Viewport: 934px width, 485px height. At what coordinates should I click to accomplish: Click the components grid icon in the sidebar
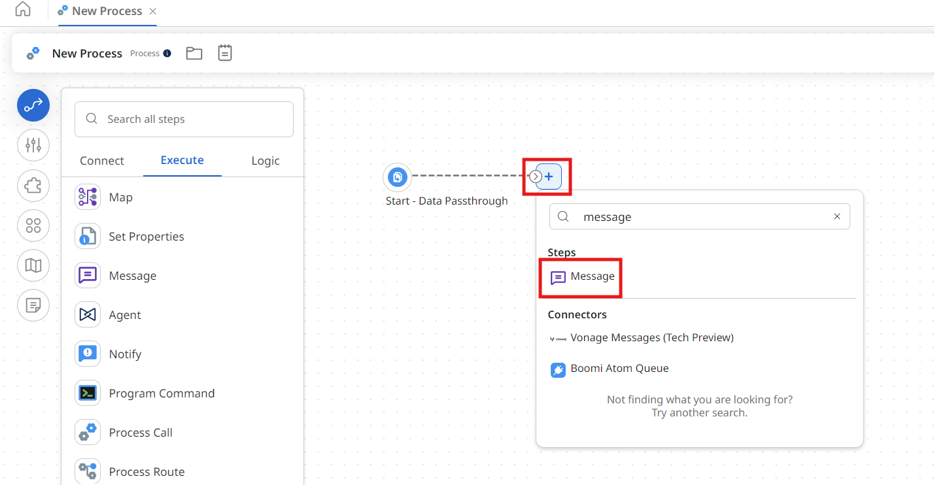click(x=33, y=226)
